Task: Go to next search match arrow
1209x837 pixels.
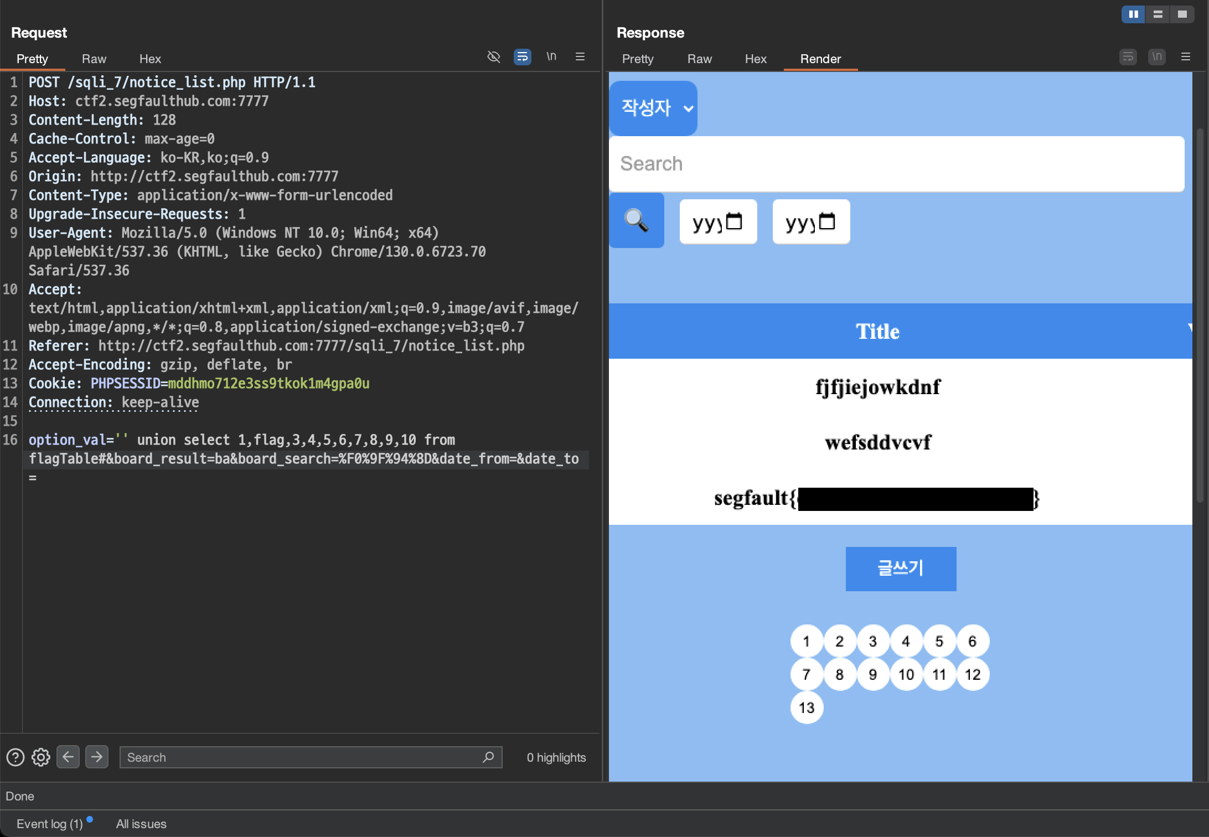Action: pos(97,757)
